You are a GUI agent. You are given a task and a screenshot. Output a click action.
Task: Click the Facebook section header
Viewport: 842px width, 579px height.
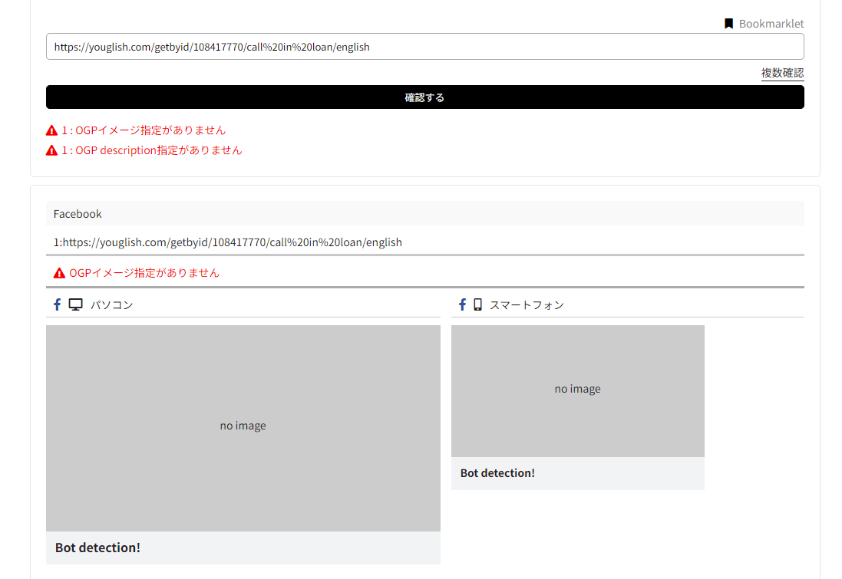[424, 214]
